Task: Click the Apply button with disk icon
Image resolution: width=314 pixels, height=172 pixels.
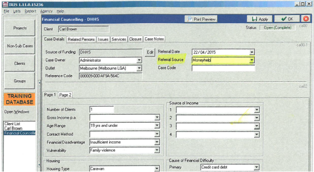Action: click(260, 19)
